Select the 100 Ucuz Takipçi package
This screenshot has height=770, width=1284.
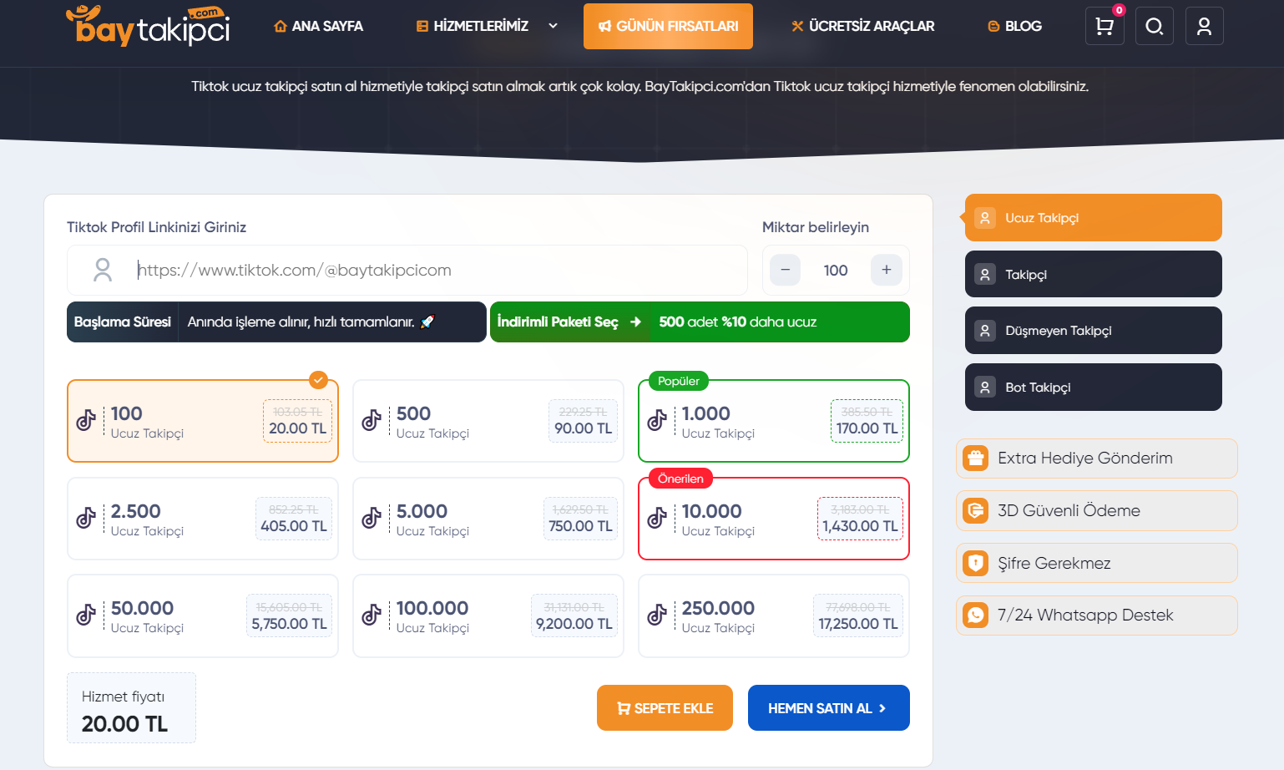tap(203, 421)
